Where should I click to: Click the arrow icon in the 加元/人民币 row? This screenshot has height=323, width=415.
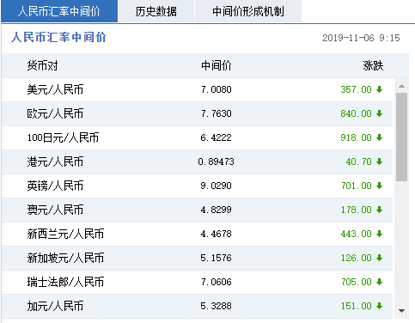click(380, 306)
